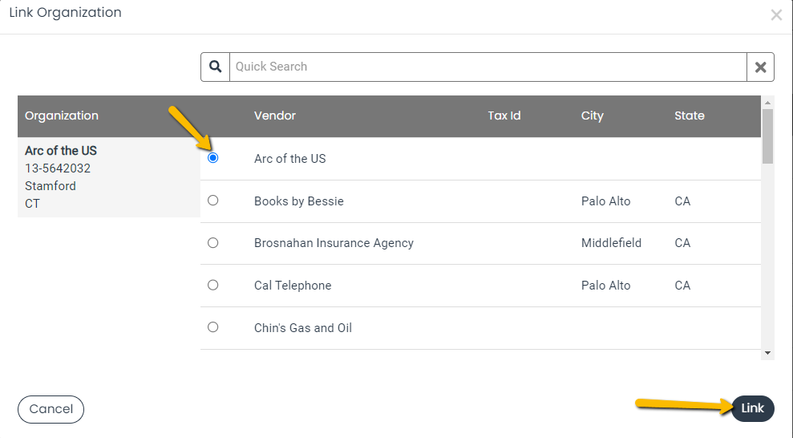Click 'Arc of the US' vendor name

[x=289, y=159]
